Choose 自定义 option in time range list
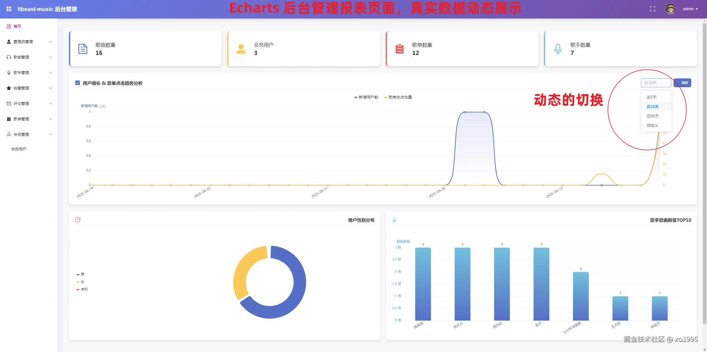Viewport: 707px width, 352px height. tap(652, 125)
